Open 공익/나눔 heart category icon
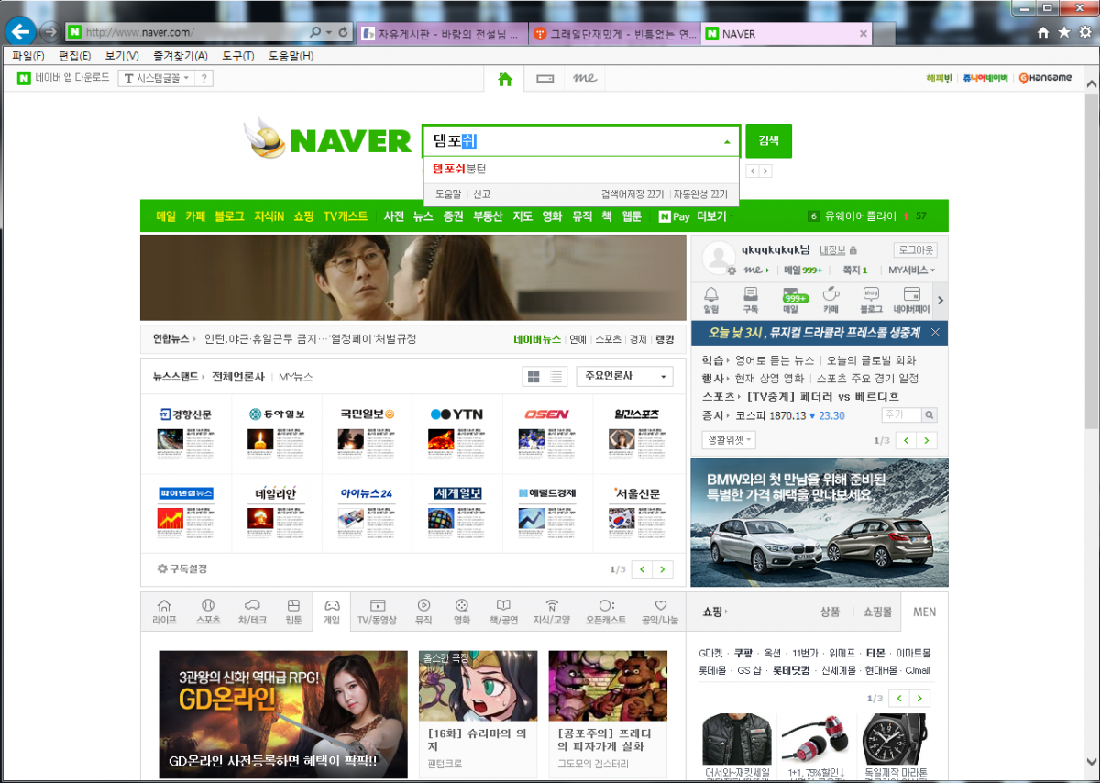 660,612
